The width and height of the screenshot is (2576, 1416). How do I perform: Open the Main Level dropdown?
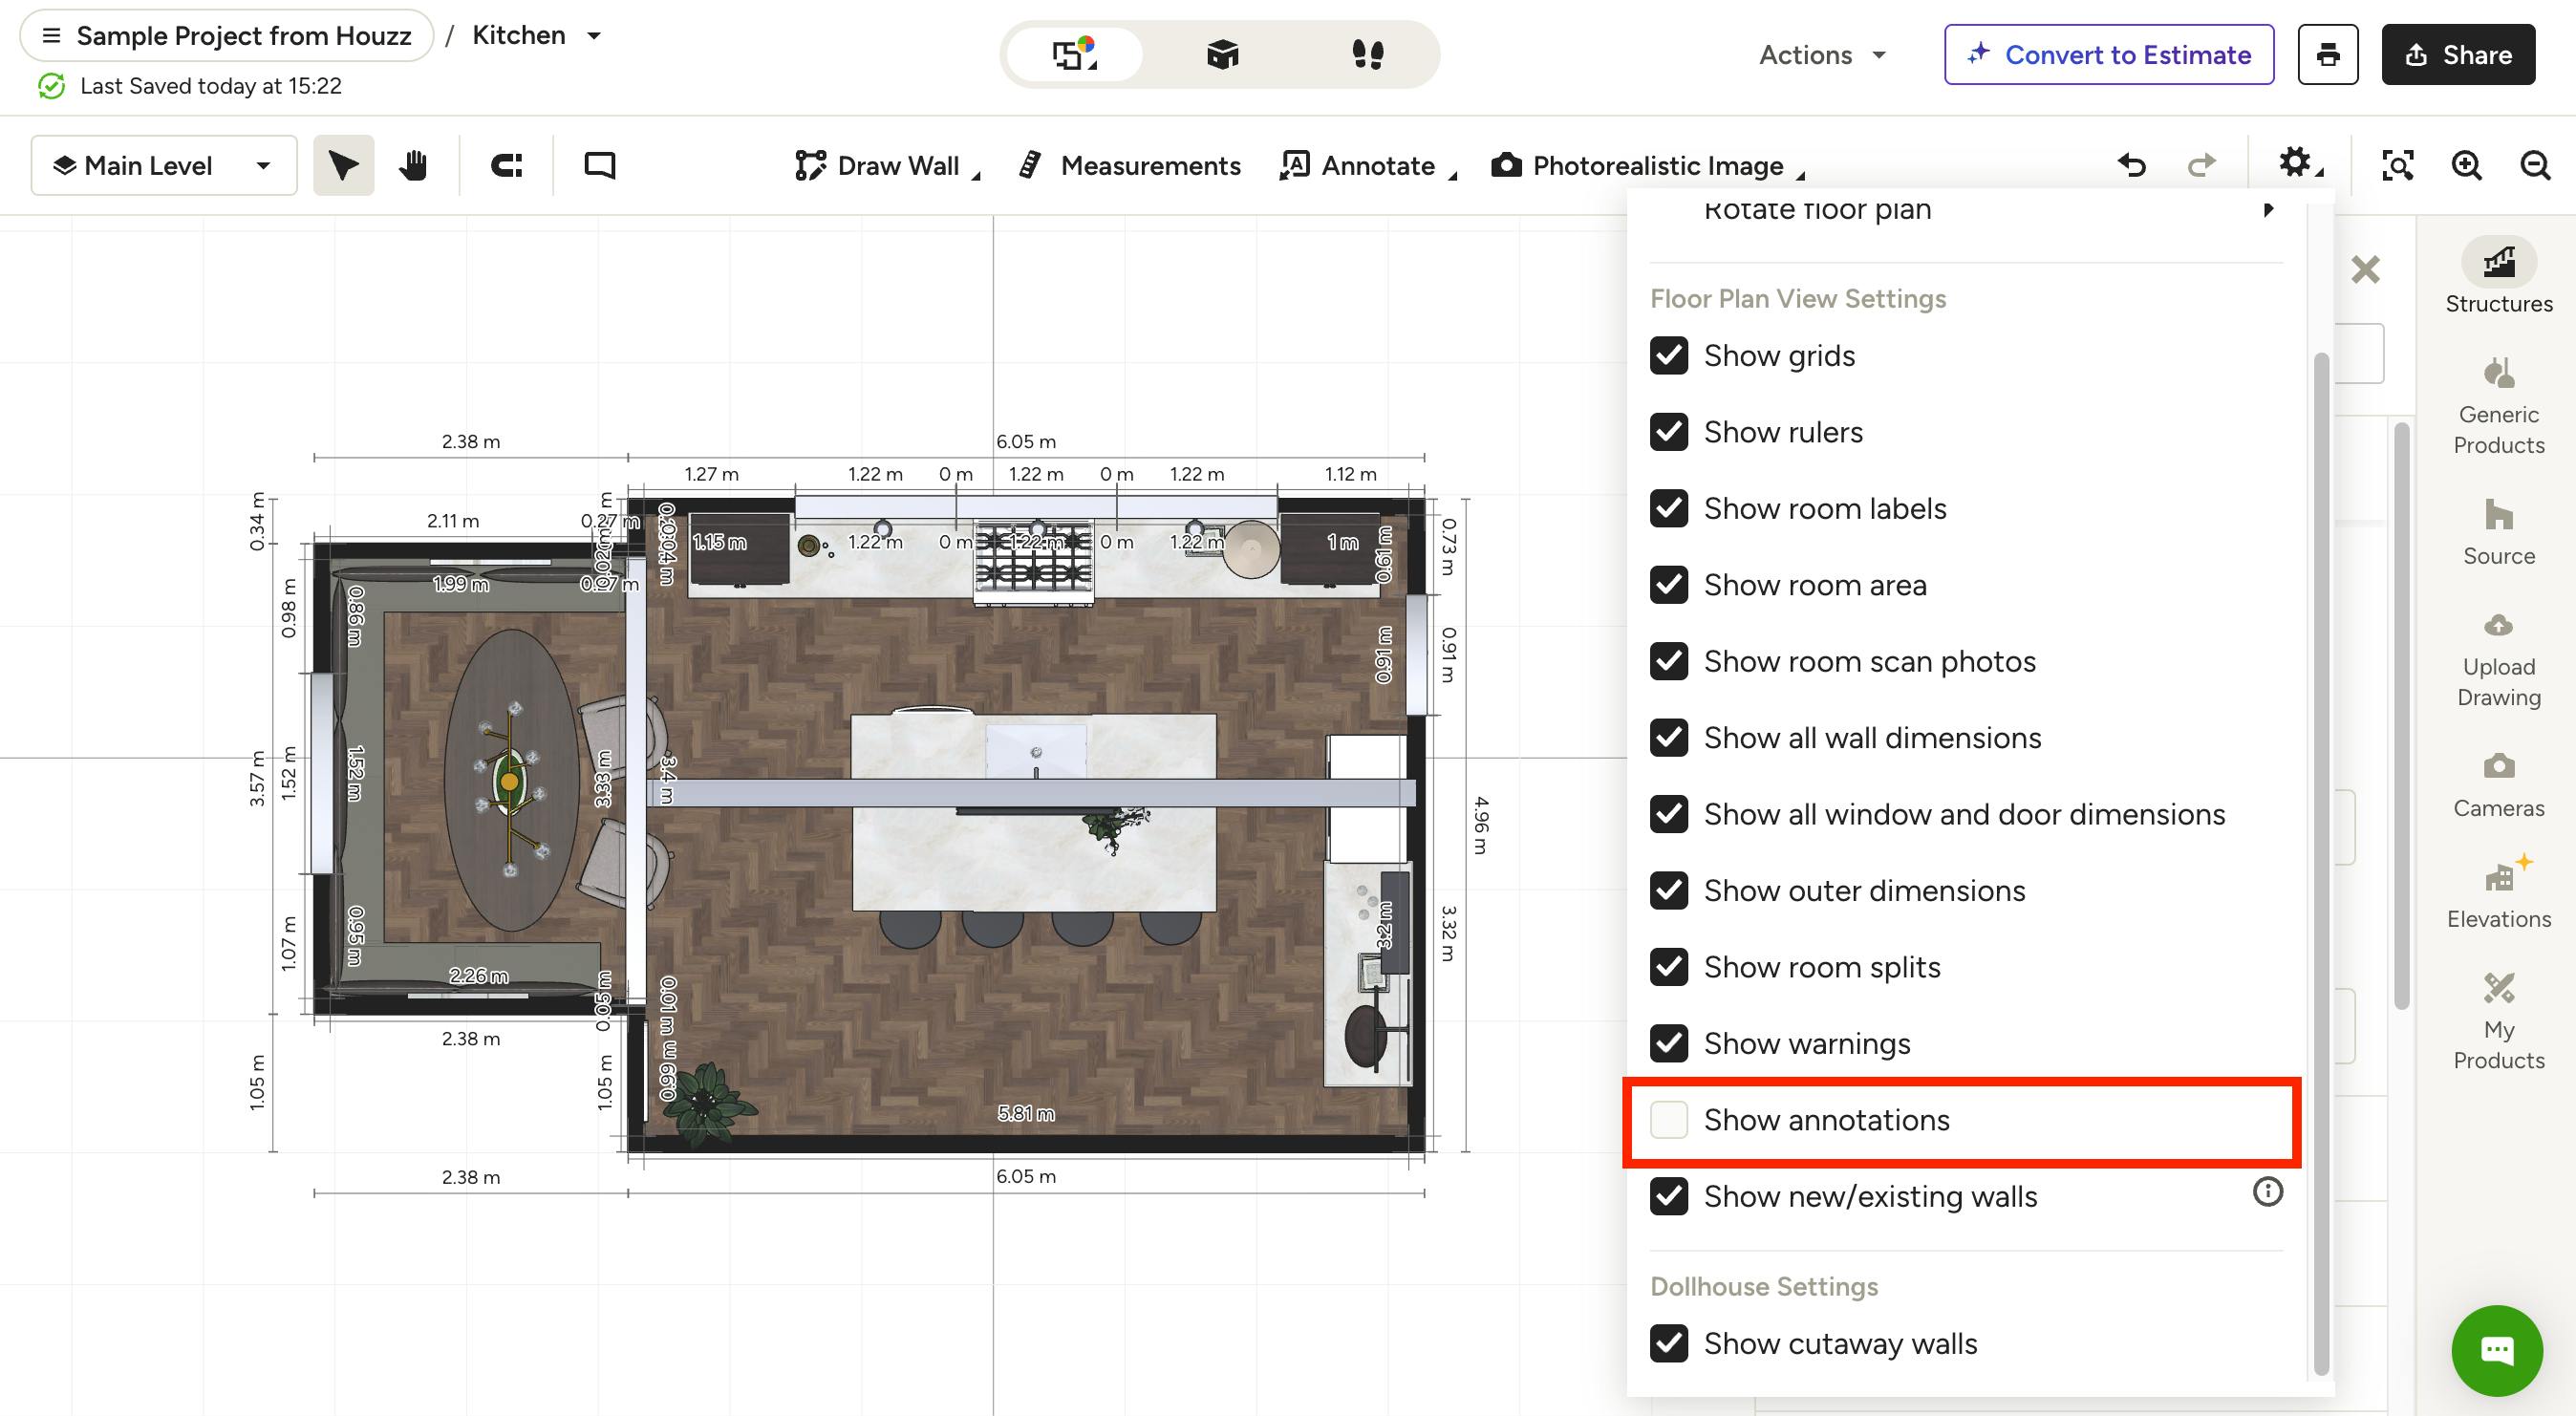click(164, 165)
